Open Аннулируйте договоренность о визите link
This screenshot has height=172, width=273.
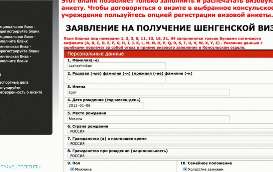(21, 90)
